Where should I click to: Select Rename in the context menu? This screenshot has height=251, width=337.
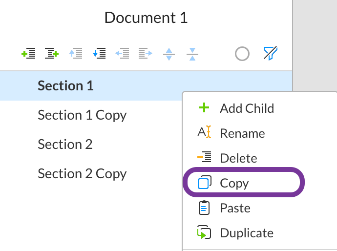tap(242, 133)
